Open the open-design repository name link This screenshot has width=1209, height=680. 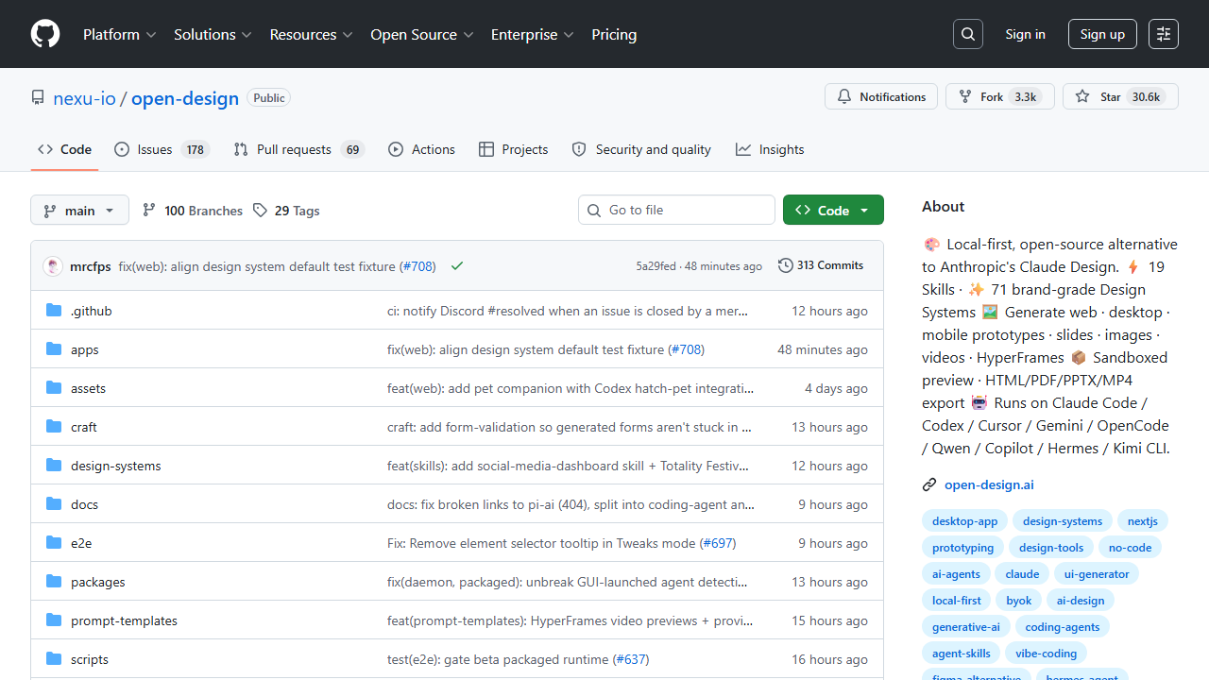185,98
